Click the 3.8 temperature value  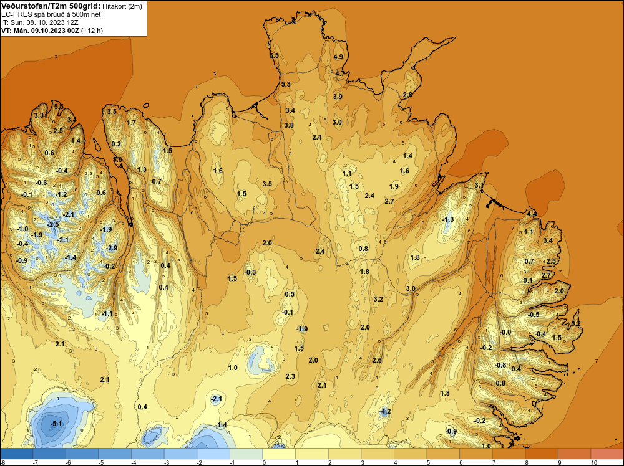289,125
